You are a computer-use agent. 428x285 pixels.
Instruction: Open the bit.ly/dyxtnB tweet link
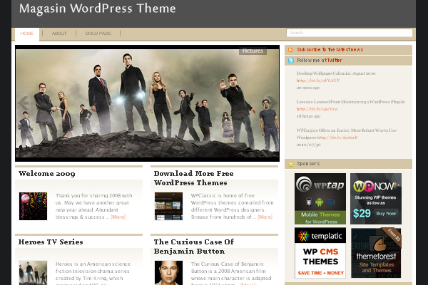pos(337,138)
